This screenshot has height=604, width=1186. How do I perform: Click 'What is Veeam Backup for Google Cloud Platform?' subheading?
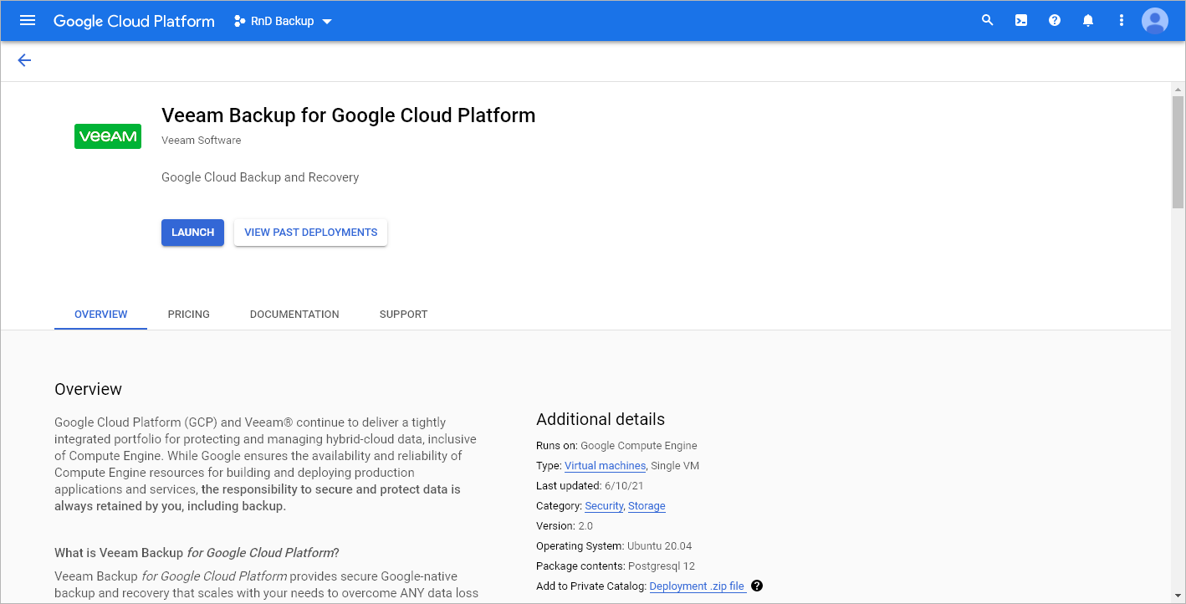pyautogui.click(x=197, y=553)
